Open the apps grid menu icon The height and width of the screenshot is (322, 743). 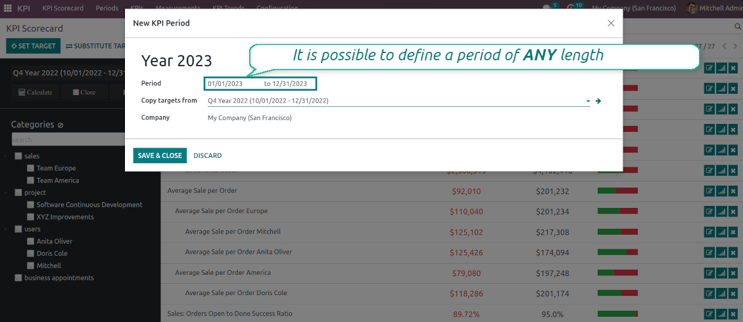point(8,9)
